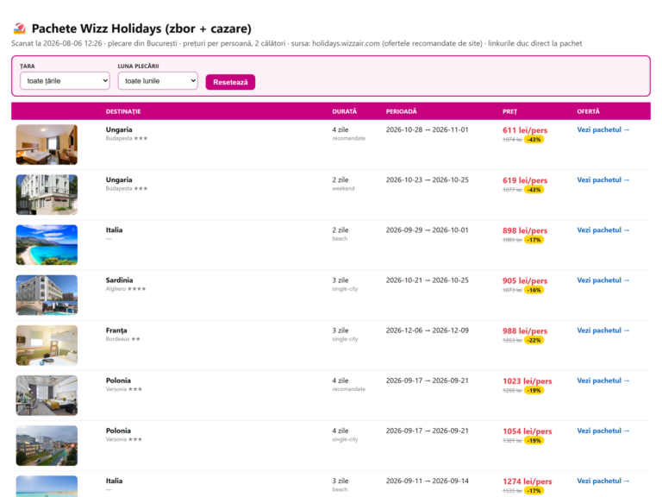The height and width of the screenshot is (497, 662).
Task: Click the price 1274 lei/pers
Action: (528, 481)
